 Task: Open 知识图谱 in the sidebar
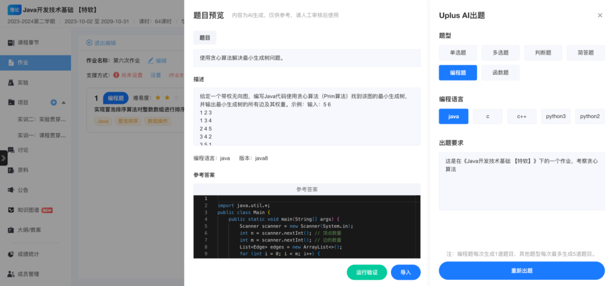[x=28, y=210]
